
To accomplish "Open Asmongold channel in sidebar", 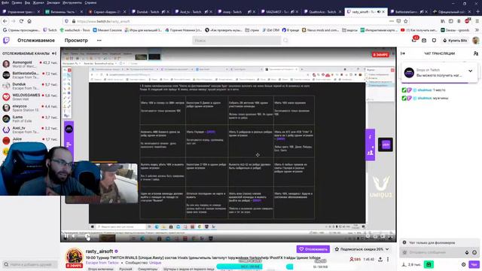I will point(30,64).
